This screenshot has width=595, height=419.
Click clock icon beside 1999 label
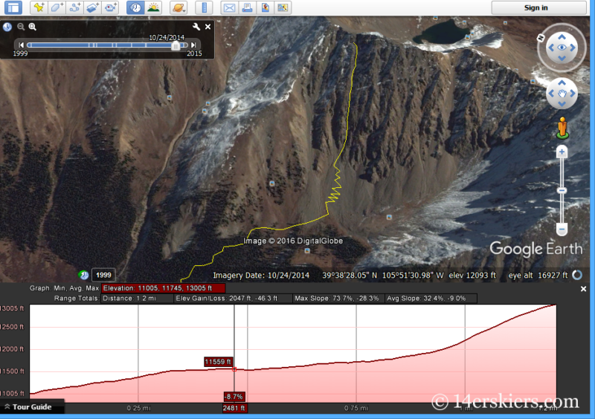pyautogui.click(x=84, y=275)
